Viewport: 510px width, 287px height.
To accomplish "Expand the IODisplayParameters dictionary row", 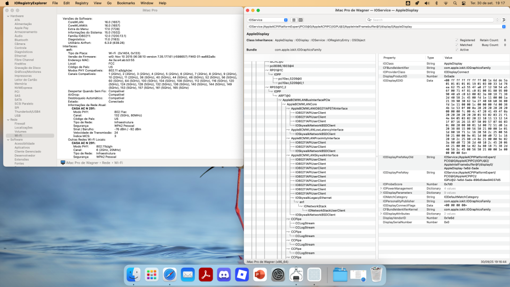I will 381,193.
